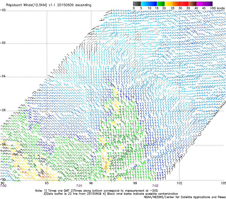Click the '>50 knots' legend label

coord(217,8)
